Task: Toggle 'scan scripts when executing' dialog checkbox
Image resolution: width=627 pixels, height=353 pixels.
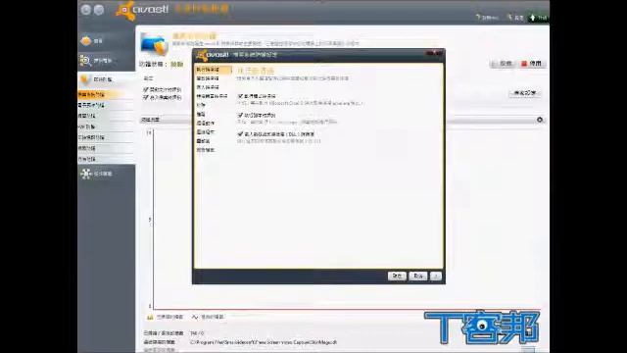Action: click(x=240, y=116)
